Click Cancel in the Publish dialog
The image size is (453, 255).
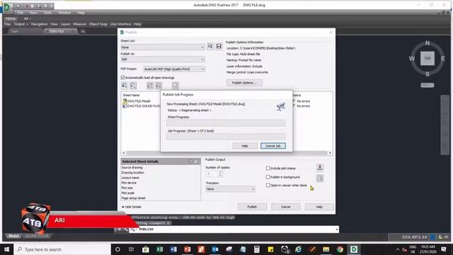point(285,207)
